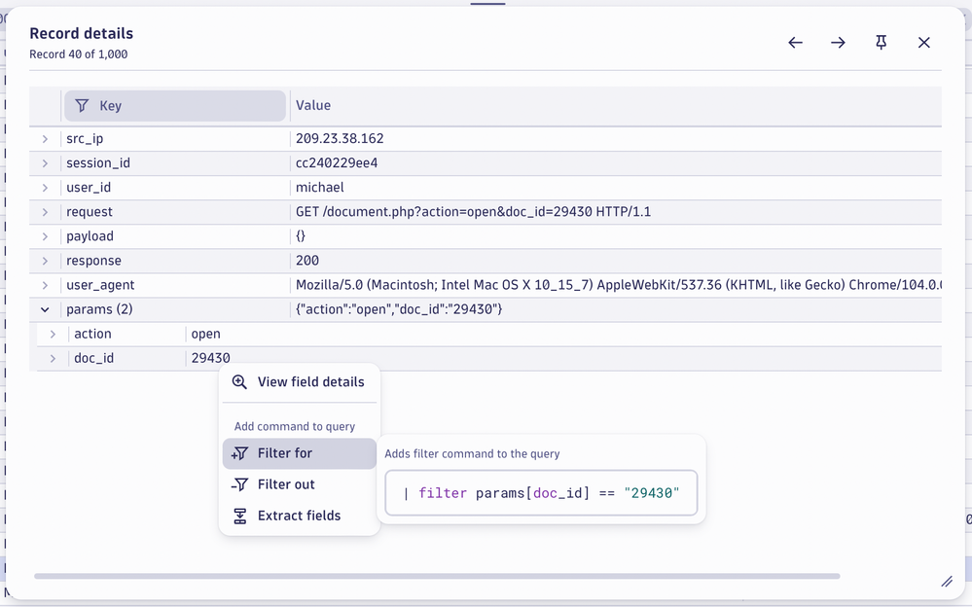Expand the user_agent row
Screen dimensions: 972x607
coord(45,285)
